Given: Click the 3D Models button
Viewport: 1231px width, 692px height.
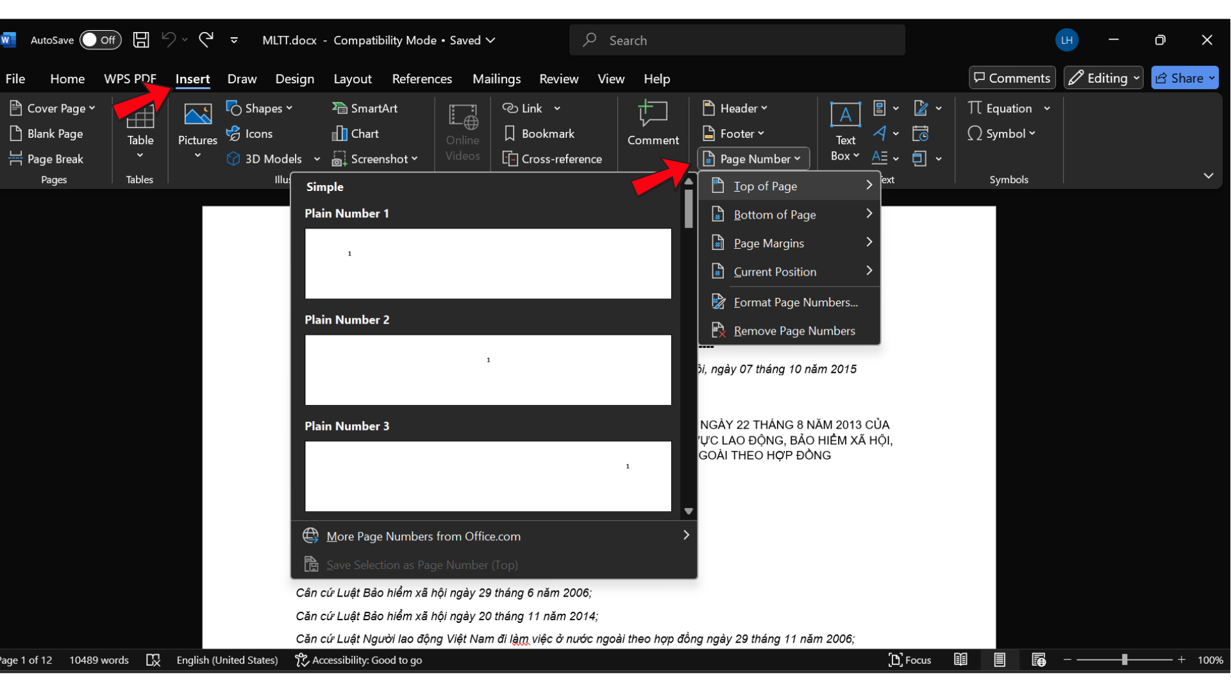Looking at the screenshot, I should tap(265, 158).
